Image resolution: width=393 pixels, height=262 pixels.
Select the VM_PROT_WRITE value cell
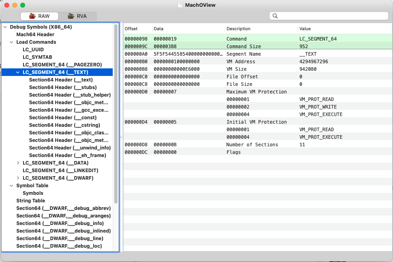pyautogui.click(x=318, y=107)
